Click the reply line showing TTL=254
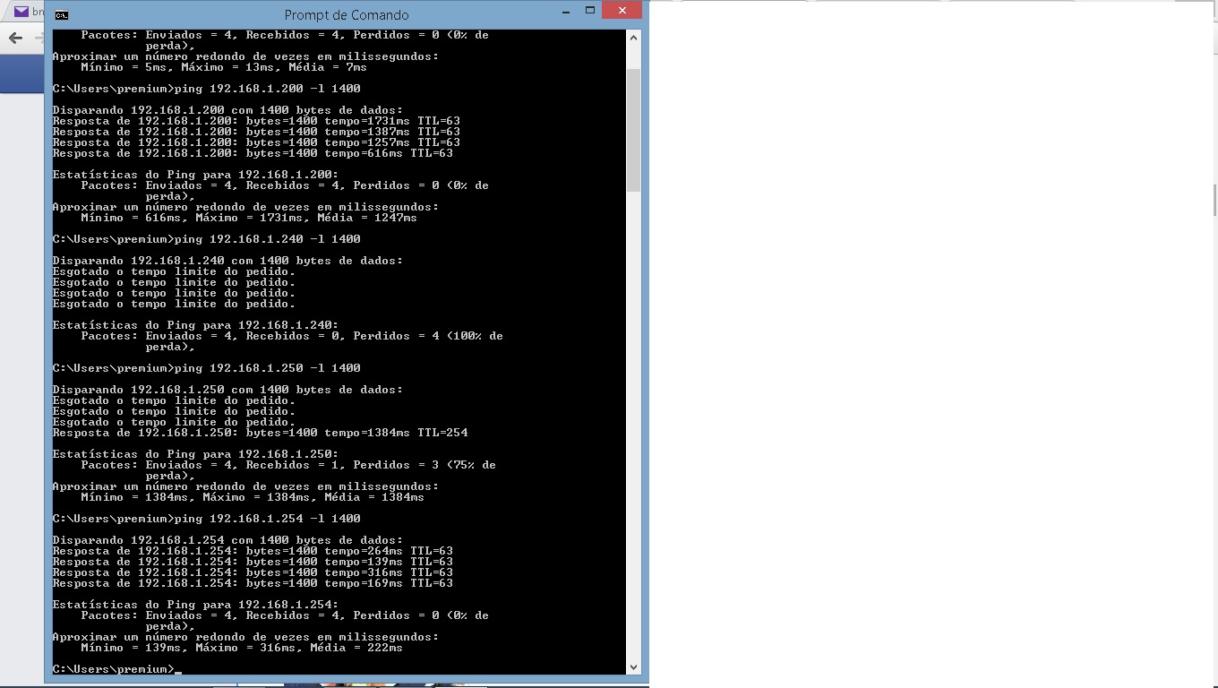 pos(260,433)
